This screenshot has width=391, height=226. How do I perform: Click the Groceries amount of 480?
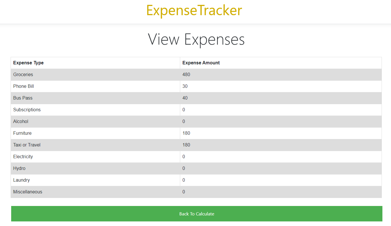pos(186,74)
